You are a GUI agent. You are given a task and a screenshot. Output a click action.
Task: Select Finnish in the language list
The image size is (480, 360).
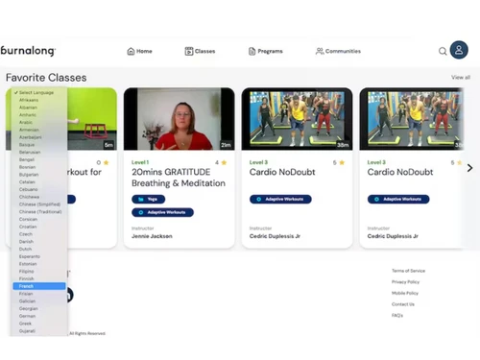pyautogui.click(x=39, y=278)
